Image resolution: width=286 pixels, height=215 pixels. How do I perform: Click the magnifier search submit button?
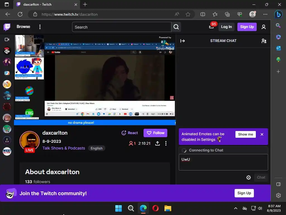pos(176,27)
